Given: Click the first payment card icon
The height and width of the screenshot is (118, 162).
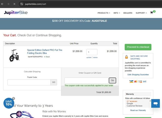Looking at the screenshot, I should tap(131, 81).
